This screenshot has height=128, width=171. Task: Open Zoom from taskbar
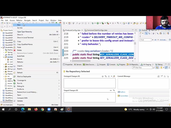click(x=49, y=109)
